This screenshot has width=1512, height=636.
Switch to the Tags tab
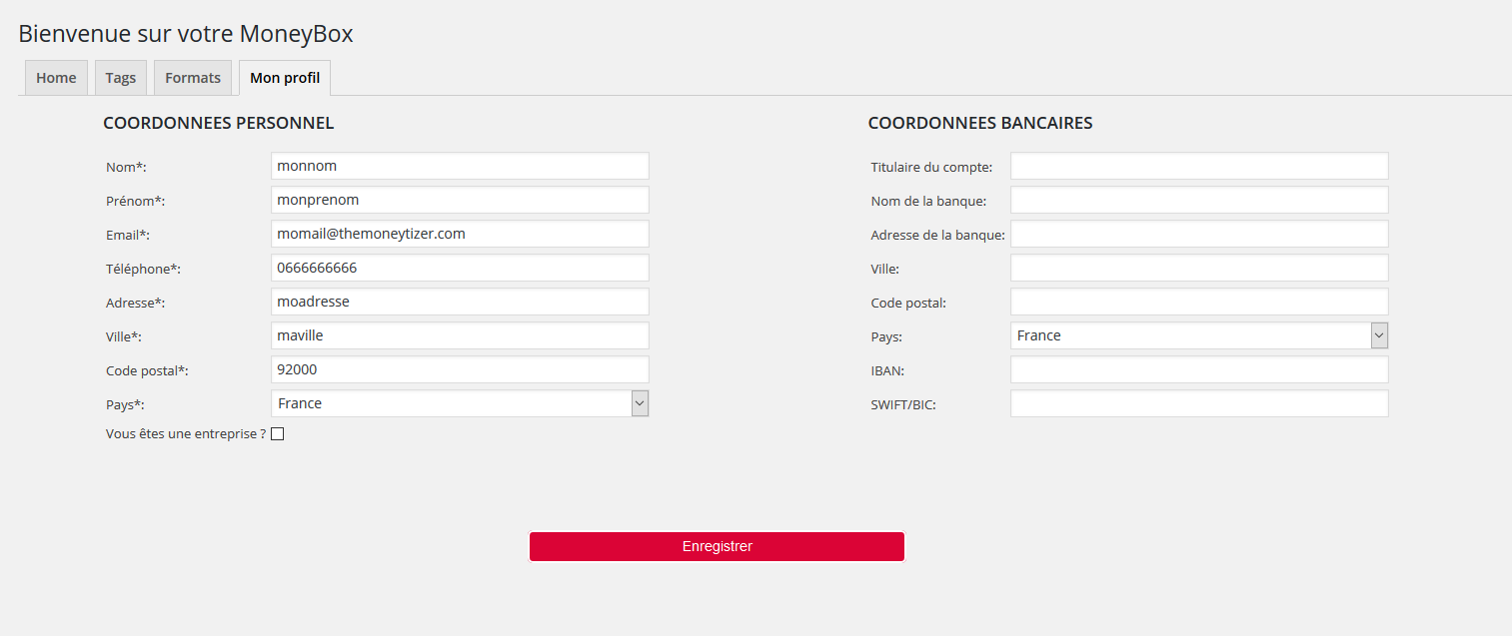point(121,78)
